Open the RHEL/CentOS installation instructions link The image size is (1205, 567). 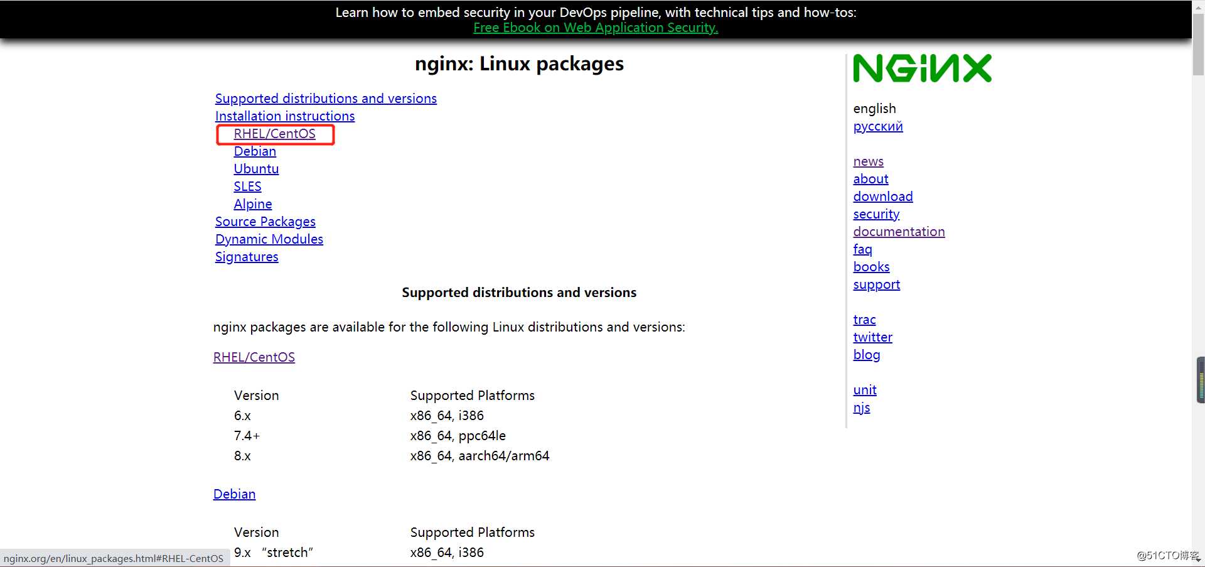[x=275, y=134]
